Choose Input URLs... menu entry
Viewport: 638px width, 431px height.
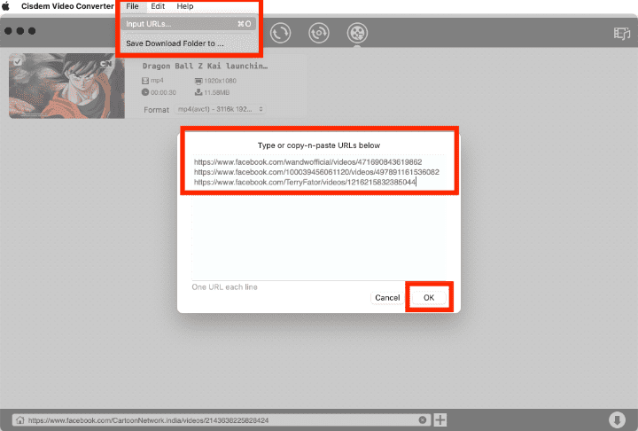(189, 24)
